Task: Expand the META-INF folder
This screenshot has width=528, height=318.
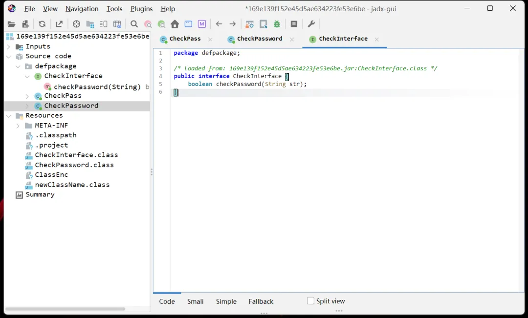Action: click(x=18, y=126)
